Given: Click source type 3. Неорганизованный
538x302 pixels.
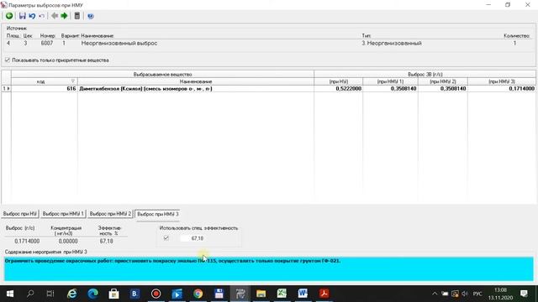Looking at the screenshot, I should coord(392,43).
